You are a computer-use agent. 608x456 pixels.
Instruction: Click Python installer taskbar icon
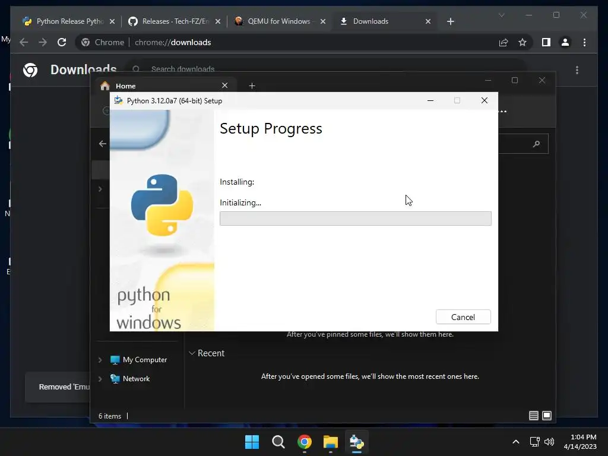(x=356, y=442)
